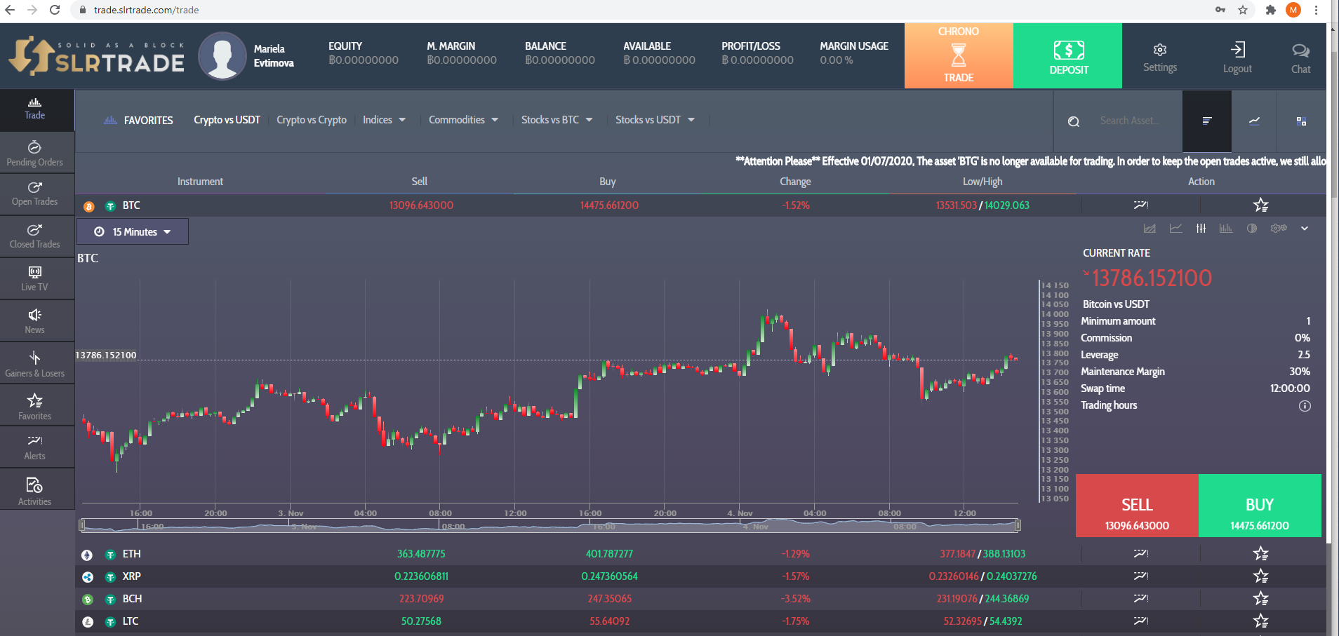The height and width of the screenshot is (636, 1339).
Task: Click the browser address bar URL
Action: [147, 10]
